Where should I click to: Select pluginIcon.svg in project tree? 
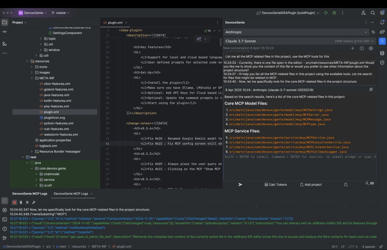pos(54,118)
